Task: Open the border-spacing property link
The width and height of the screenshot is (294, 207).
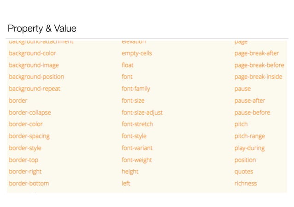Action: 29,136
